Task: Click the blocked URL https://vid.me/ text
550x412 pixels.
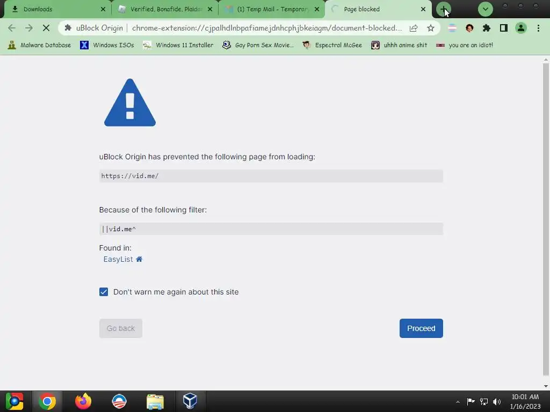Action: (x=130, y=176)
